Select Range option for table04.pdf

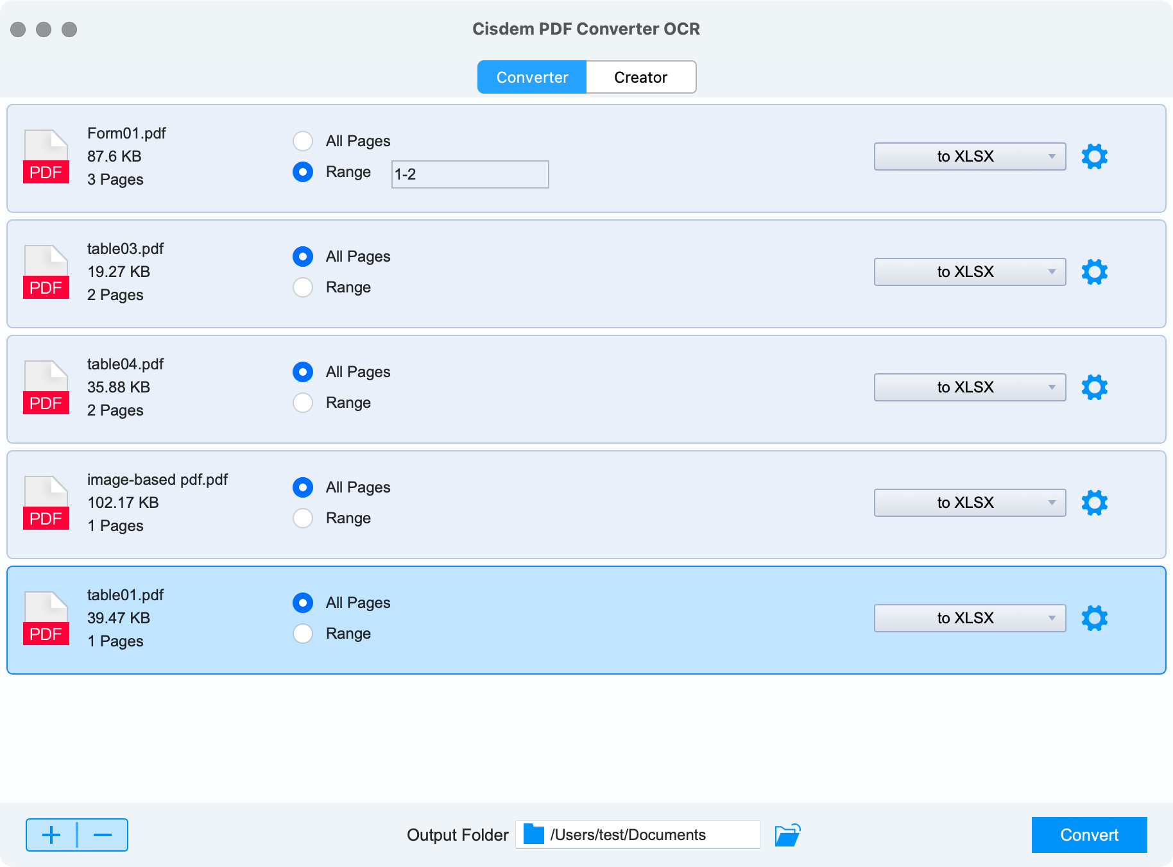pyautogui.click(x=303, y=403)
